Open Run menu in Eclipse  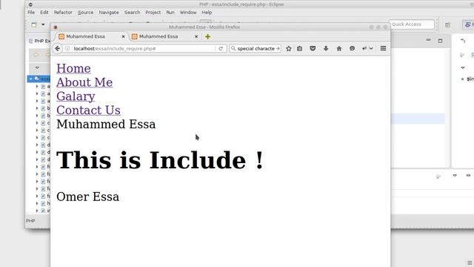coord(170,13)
